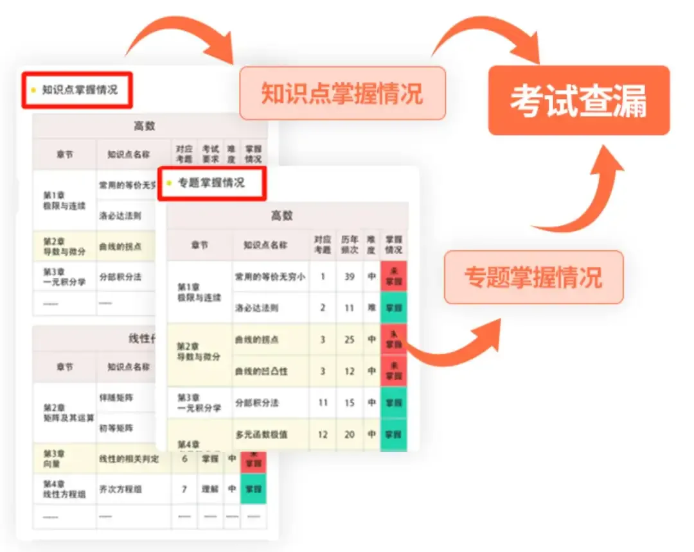The width and height of the screenshot is (694, 552).
Task: Click red 未掌握 status of 曲线的凹凸性 row
Action: [393, 371]
